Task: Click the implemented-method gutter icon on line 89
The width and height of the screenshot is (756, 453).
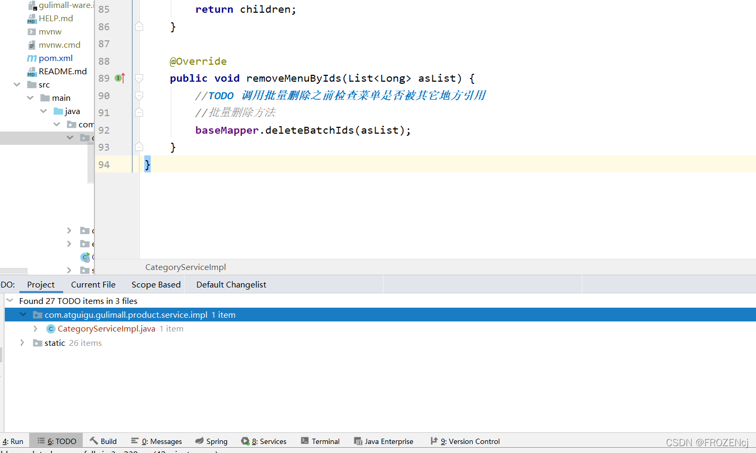Action: point(119,79)
